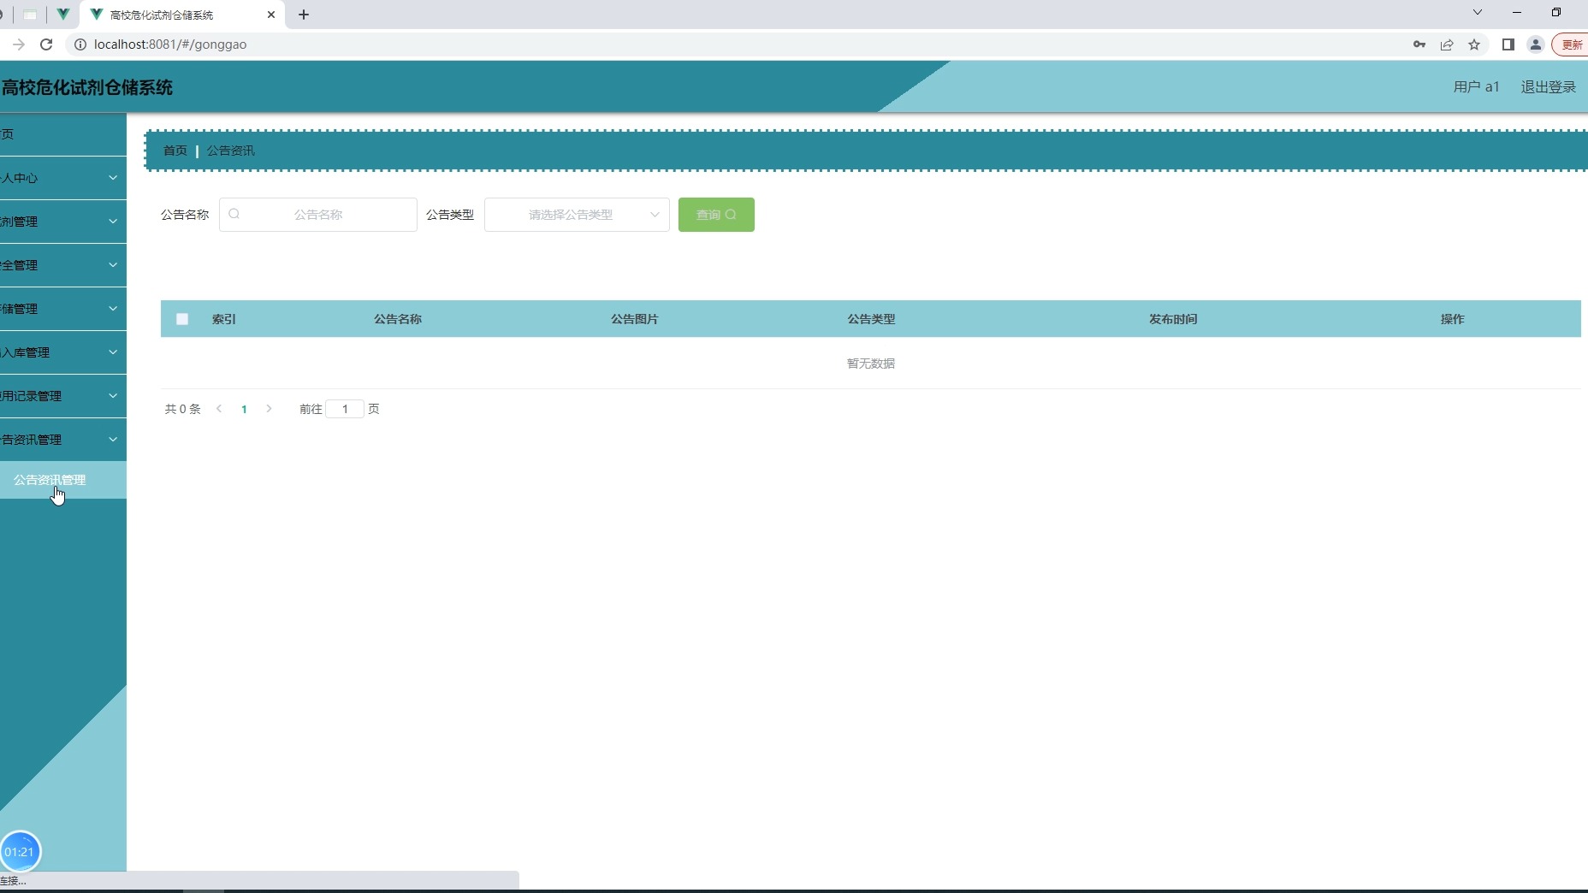The image size is (1588, 893).
Task: Open a new browser tab
Action: pyautogui.click(x=304, y=15)
